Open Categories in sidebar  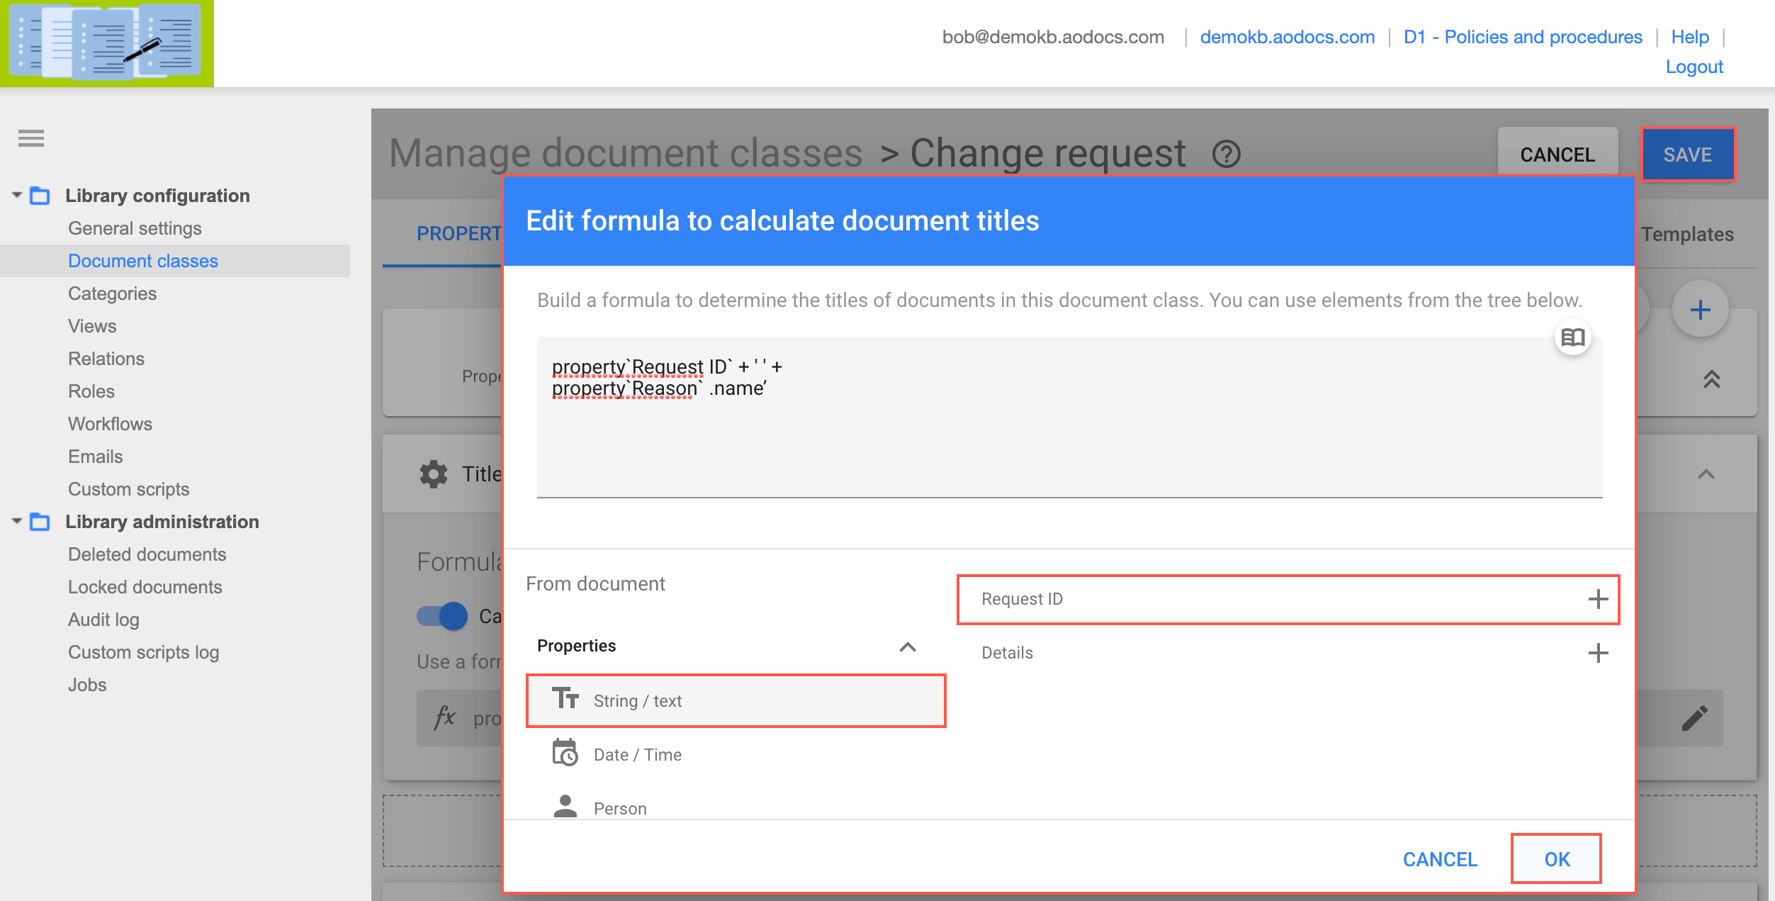pyautogui.click(x=112, y=293)
